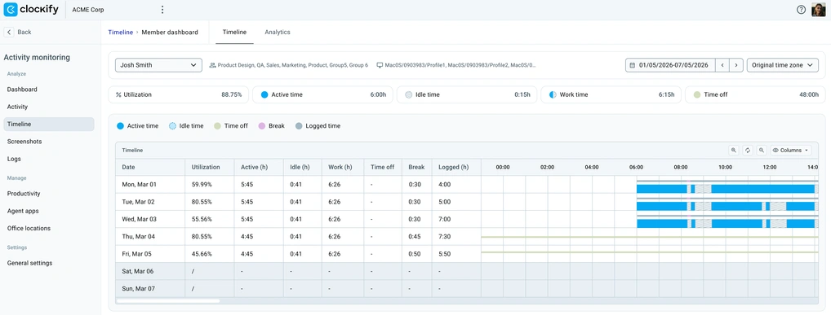831x315 pixels.
Task: Toggle Active time in the legend
Action: tap(137, 126)
